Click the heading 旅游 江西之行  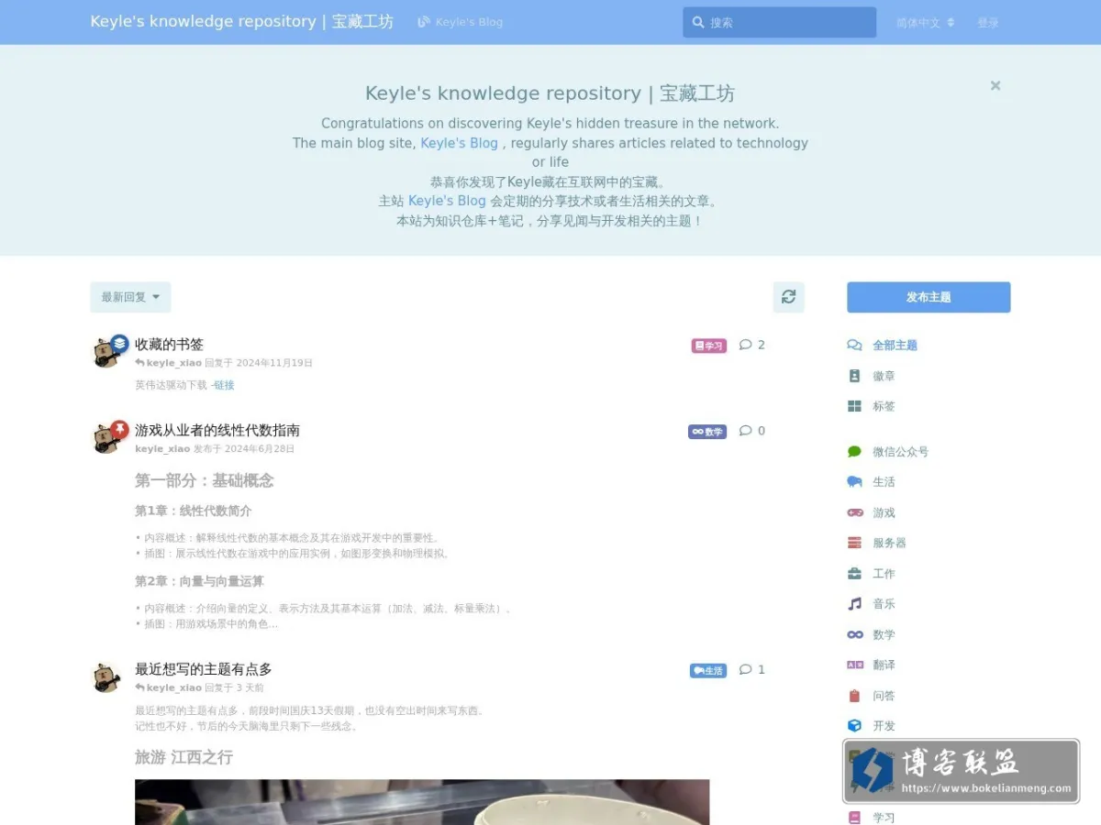coord(183,757)
